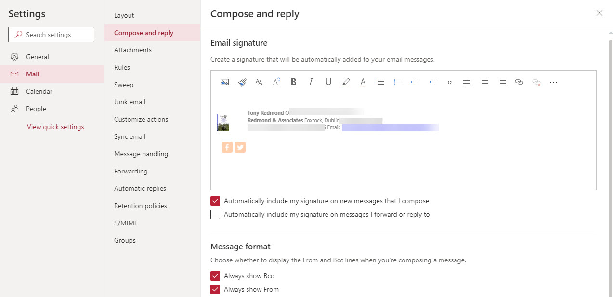Insert a hyperlink using link icon
This screenshot has width=613, height=297.
click(x=519, y=82)
